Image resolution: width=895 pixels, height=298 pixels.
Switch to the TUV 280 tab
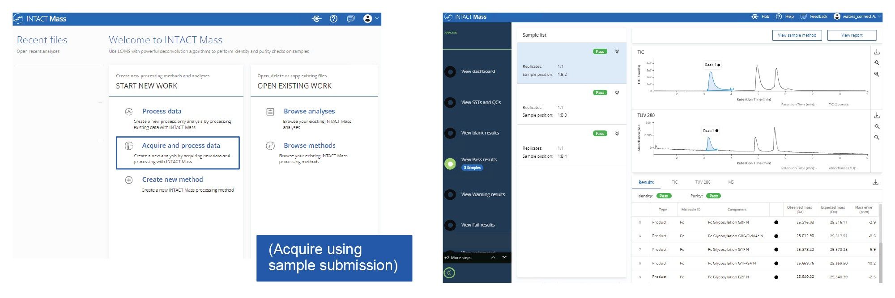click(x=703, y=182)
